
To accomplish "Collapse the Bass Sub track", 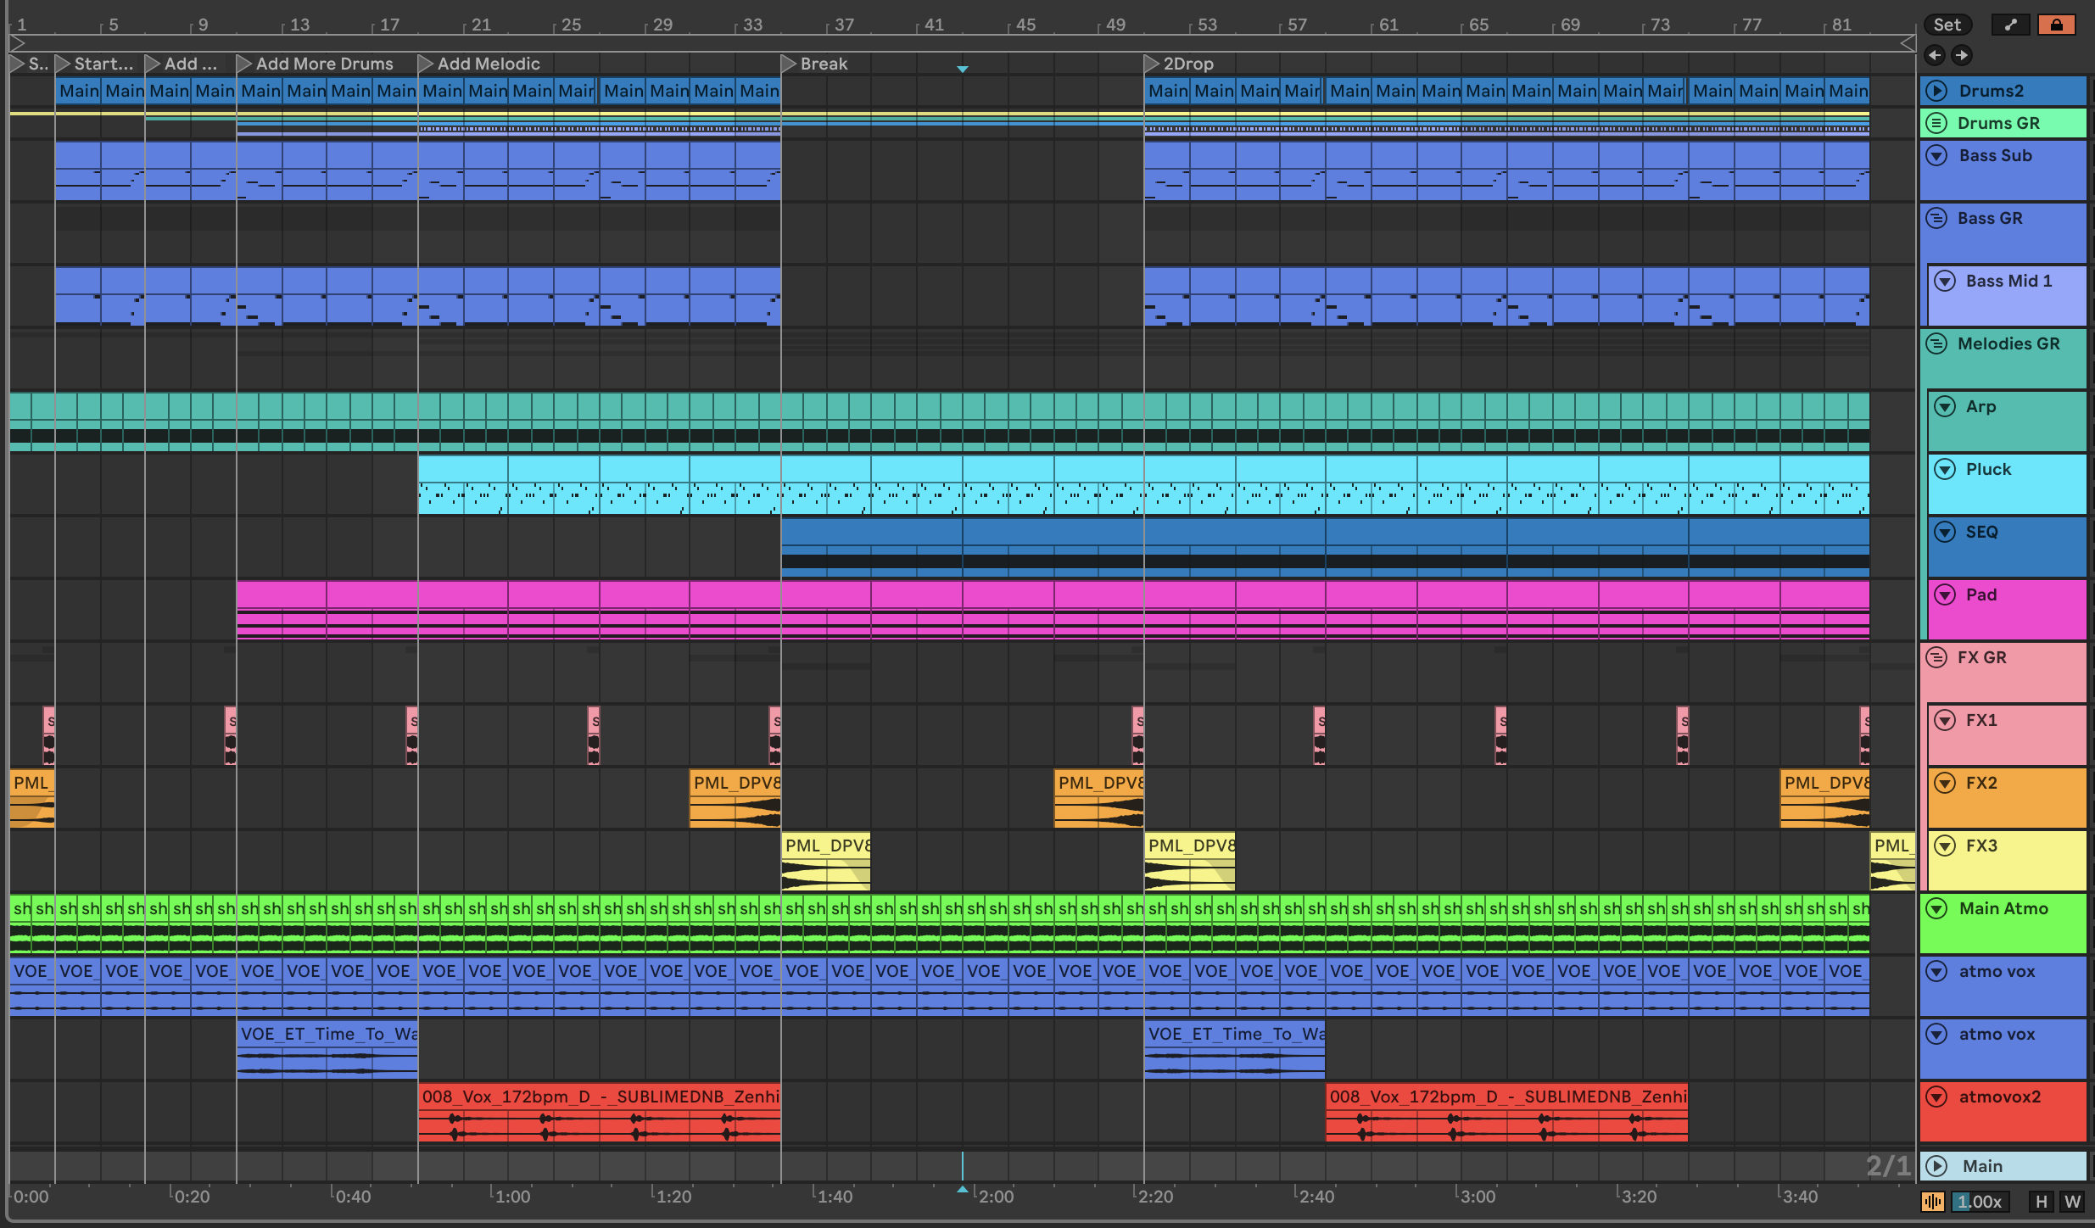I will click(x=1936, y=155).
